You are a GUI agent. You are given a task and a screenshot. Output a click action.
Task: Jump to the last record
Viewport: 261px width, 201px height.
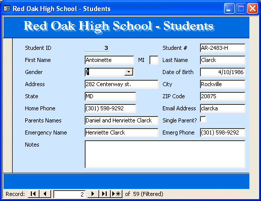click(105, 194)
